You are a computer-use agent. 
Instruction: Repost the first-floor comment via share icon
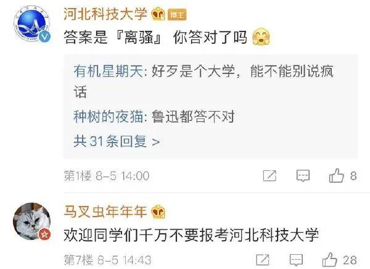pos(269,176)
